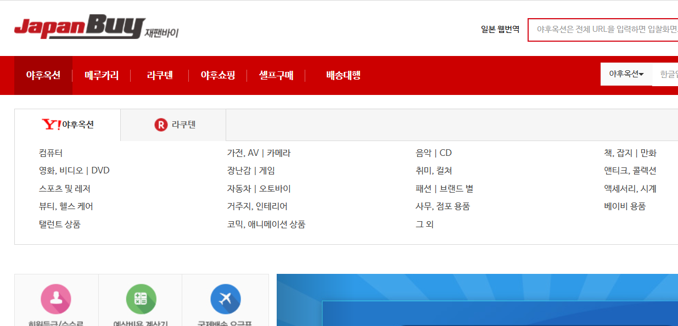Open the 가전, AV | 카메라 category

[x=259, y=153]
